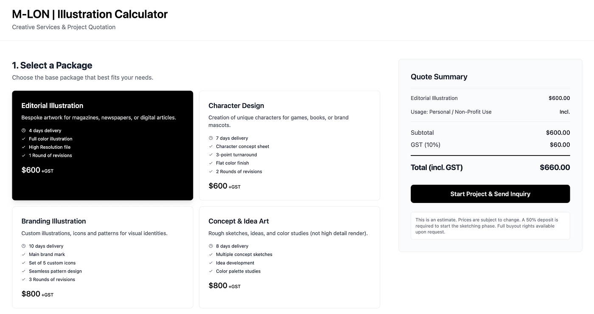Select the Branding Illustration package card
This screenshot has height=314, width=594.
pyautogui.click(x=103, y=257)
